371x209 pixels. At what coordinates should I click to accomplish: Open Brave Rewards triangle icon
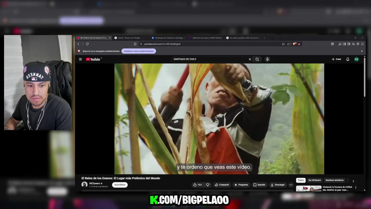[299, 44]
